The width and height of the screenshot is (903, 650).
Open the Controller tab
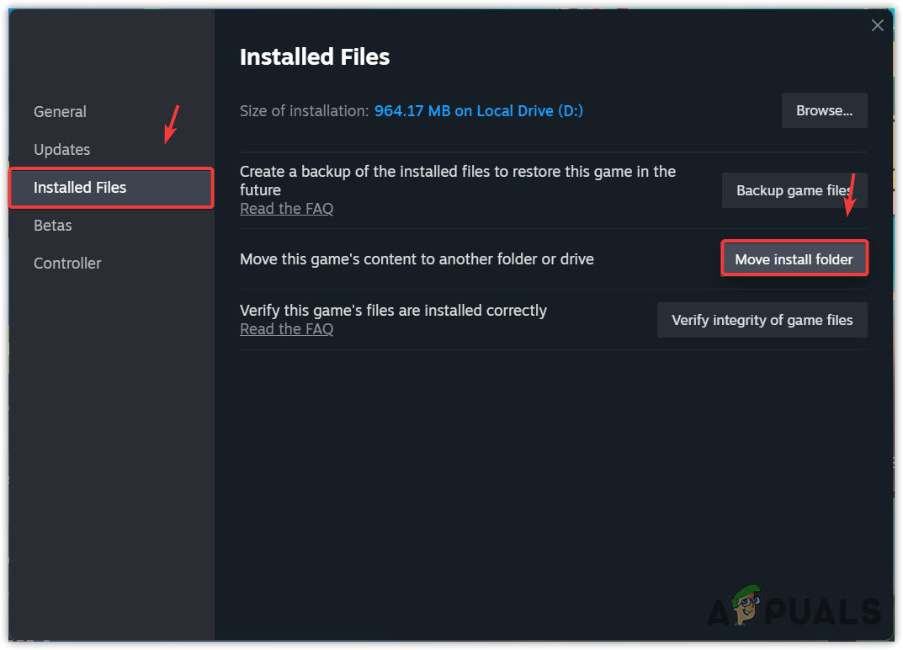[67, 264]
